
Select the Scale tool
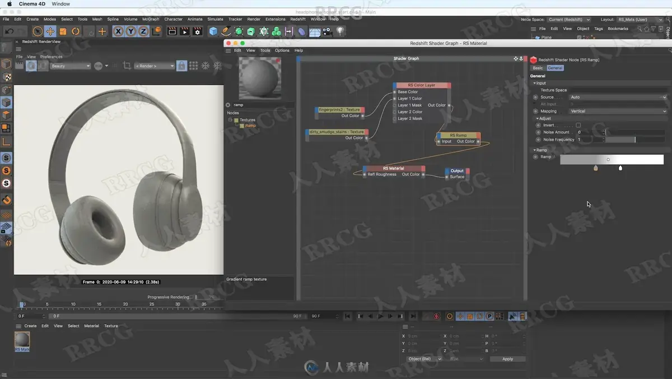coord(63,31)
